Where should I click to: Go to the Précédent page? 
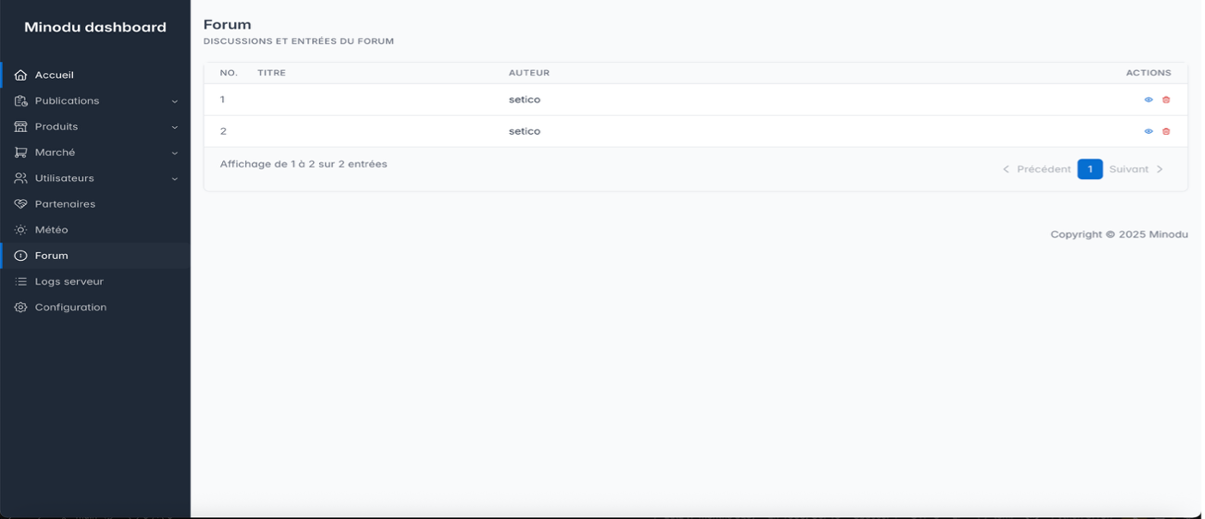(1036, 169)
